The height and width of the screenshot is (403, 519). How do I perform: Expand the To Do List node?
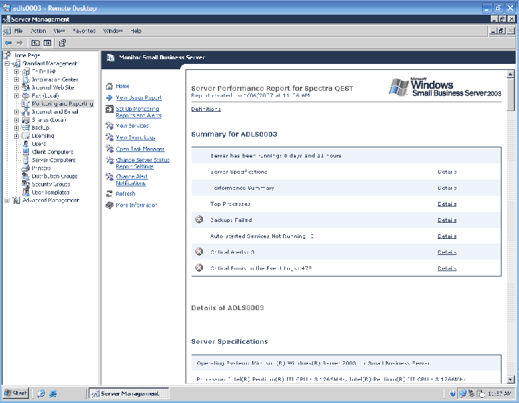click(16, 71)
